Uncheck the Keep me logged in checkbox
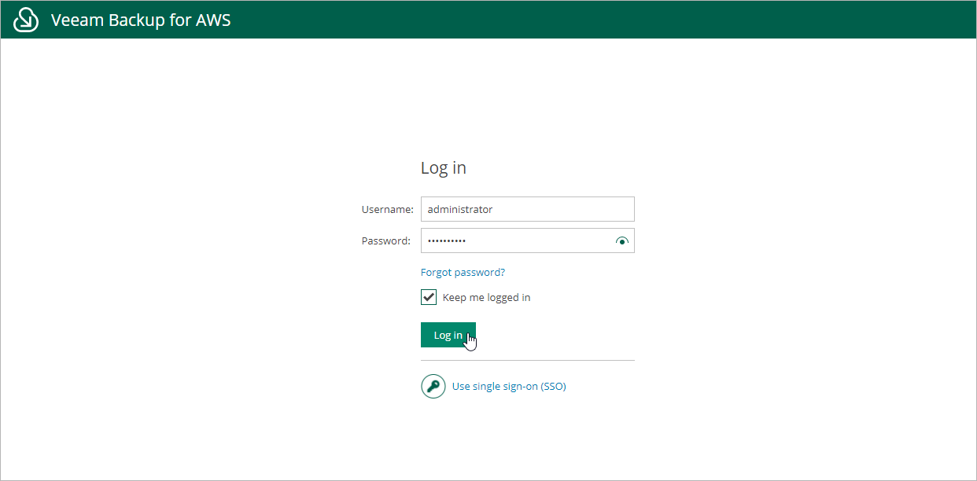This screenshot has height=481, width=977. point(429,297)
